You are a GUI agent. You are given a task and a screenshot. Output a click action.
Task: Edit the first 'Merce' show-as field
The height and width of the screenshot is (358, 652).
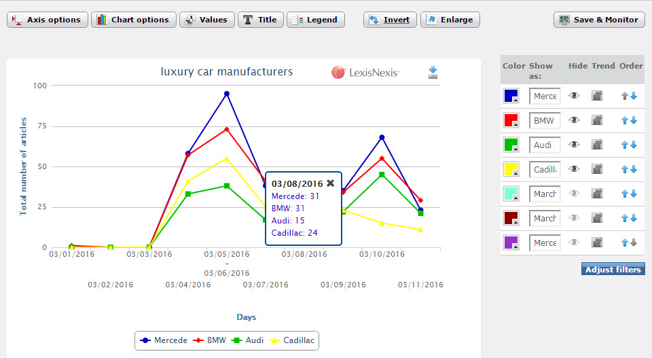545,96
